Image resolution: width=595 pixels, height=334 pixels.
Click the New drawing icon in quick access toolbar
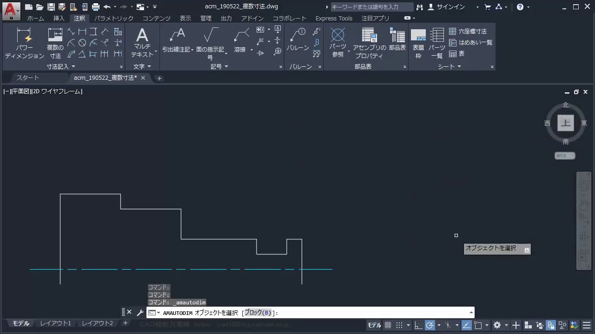29,7
